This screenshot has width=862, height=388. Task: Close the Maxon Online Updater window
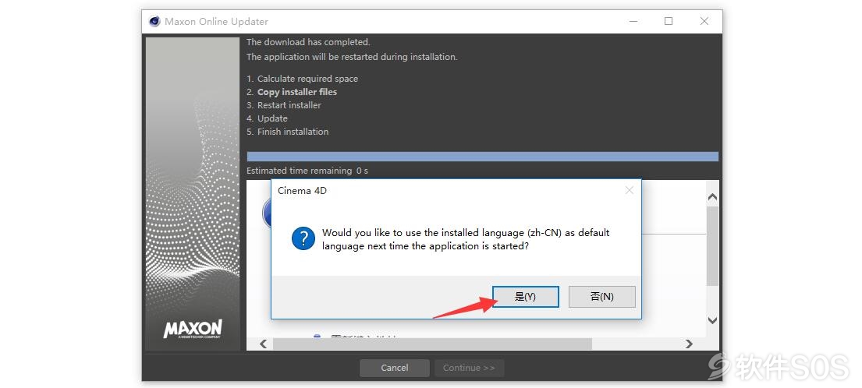[704, 21]
